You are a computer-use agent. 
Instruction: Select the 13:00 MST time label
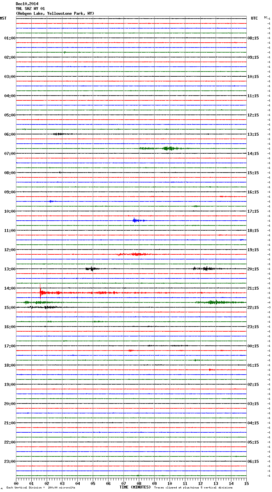pos(10,269)
